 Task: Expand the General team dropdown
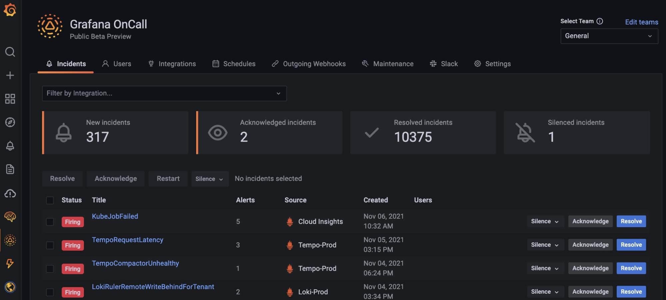click(x=609, y=36)
